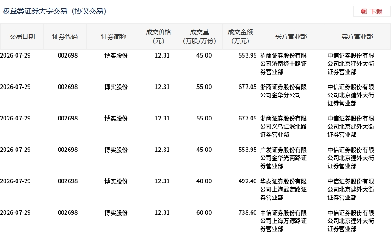The width and height of the screenshot is (391, 239).
Task: Select buyer 广发证券金华光南路证券营业部
Action: tap(283, 158)
